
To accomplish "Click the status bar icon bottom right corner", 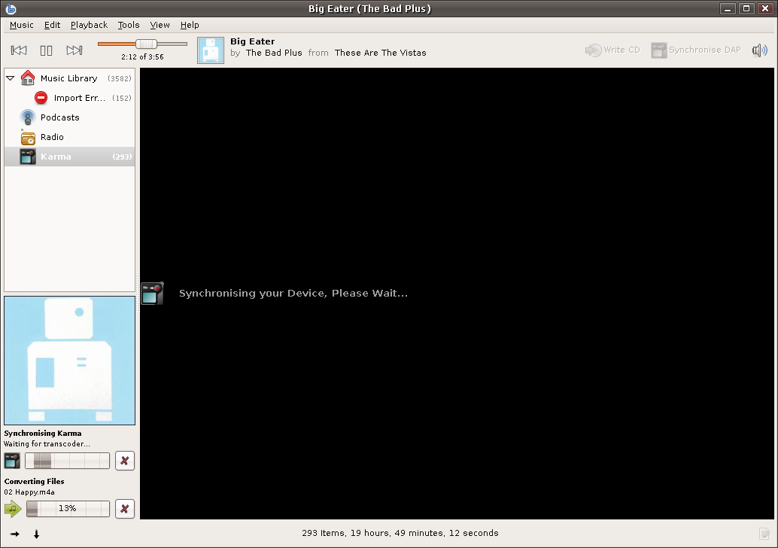I will pos(764,534).
